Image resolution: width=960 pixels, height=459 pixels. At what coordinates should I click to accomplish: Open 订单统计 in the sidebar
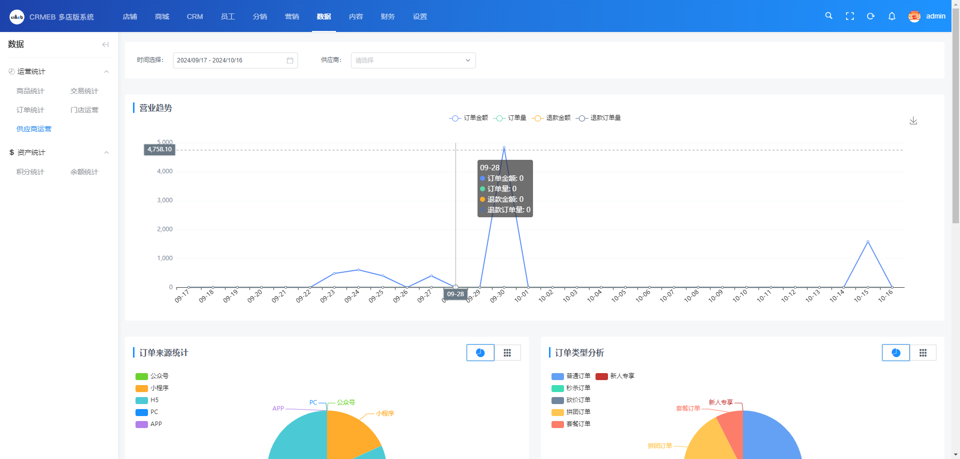30,110
